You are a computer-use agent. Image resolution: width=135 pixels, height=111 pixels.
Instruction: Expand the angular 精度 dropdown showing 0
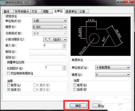coord(113,75)
